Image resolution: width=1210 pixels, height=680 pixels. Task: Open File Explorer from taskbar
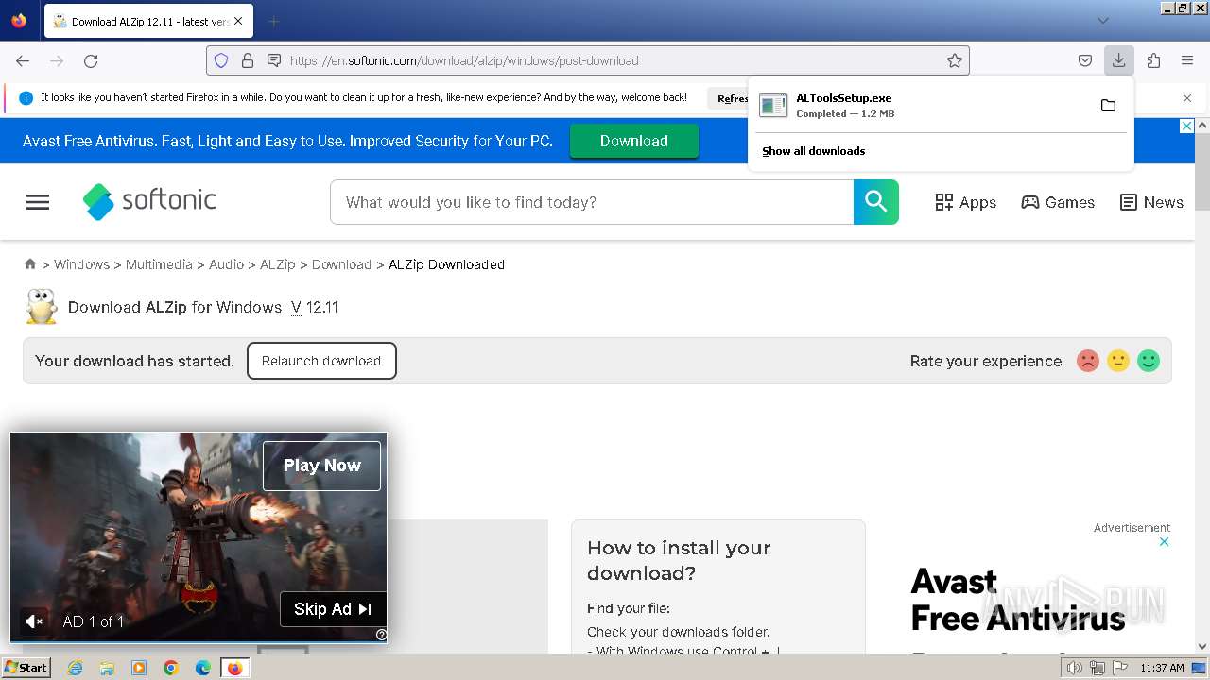click(107, 668)
